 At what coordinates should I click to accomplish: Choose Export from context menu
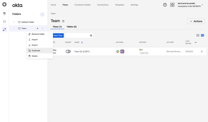point(40,45)
